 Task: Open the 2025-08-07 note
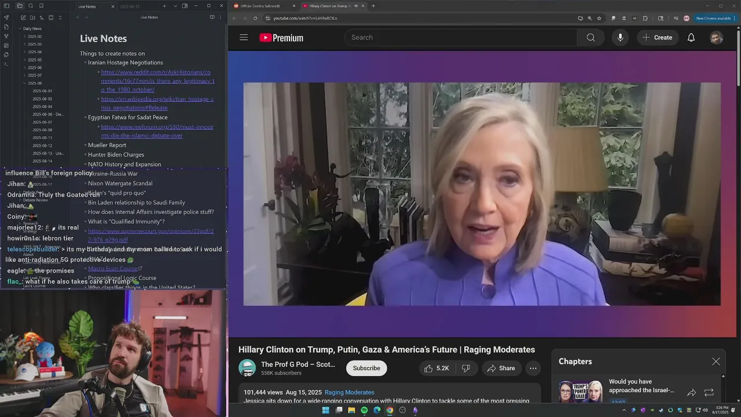click(x=42, y=122)
